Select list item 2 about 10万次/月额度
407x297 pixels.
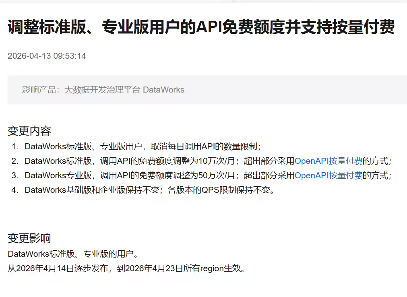pos(161,161)
